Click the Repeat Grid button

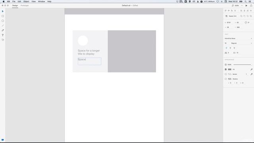coord(231,16)
